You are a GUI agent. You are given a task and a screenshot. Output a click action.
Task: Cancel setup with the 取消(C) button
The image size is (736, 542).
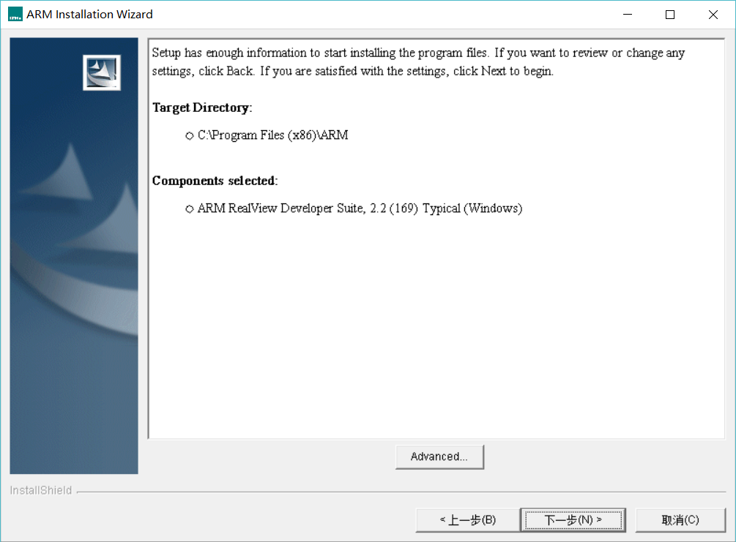[x=680, y=520]
